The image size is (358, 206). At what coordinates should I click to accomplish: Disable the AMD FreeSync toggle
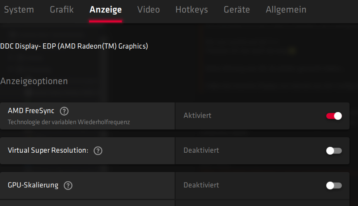(x=334, y=116)
